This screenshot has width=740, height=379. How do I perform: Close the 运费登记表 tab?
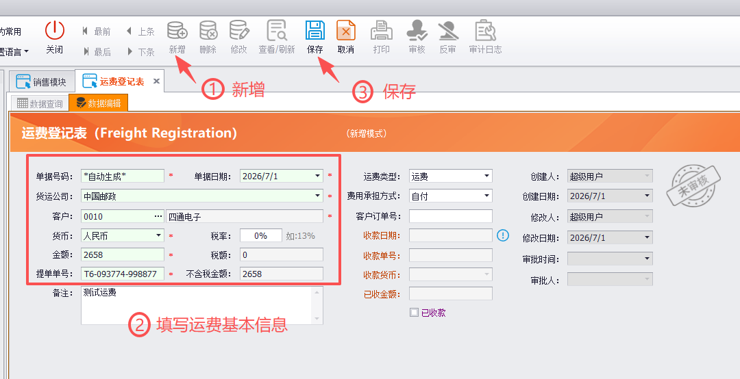[156, 81]
